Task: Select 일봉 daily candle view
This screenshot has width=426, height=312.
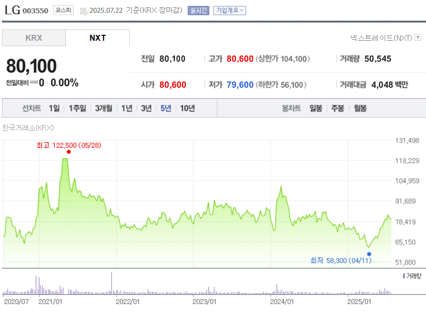Action: [x=316, y=107]
